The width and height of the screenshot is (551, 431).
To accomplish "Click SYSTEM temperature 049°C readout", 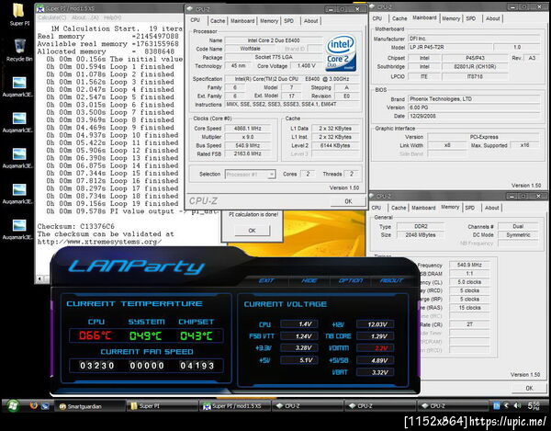I will 145,335.
